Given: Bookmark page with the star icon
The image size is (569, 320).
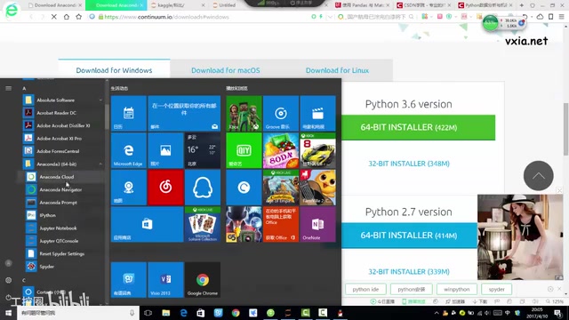Looking at the screenshot, I should 79,17.
